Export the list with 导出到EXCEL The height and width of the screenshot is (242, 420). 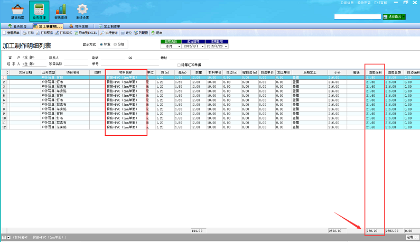86,33
